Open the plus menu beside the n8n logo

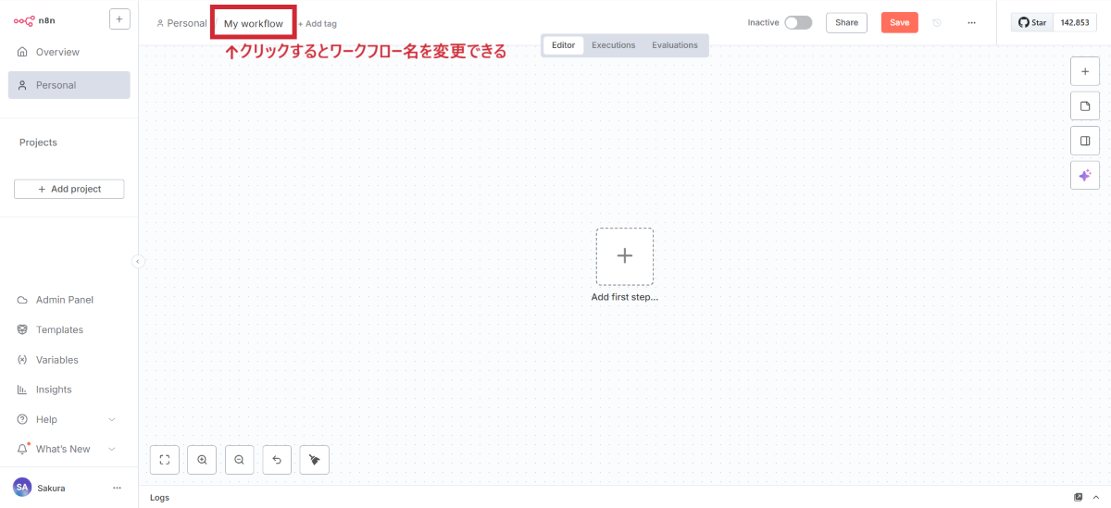(119, 19)
